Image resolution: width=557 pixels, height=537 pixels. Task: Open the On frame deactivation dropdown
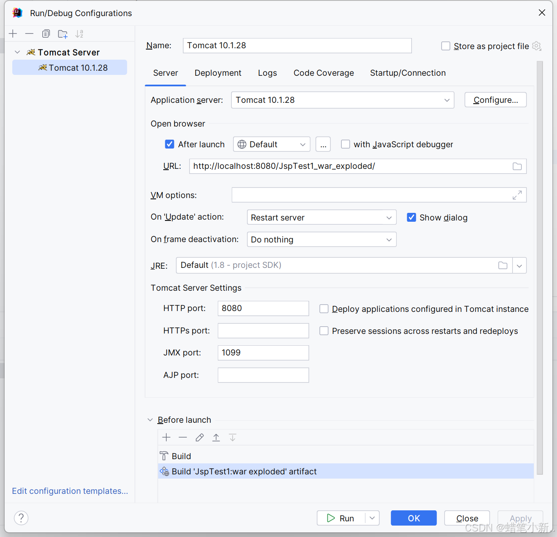(x=321, y=240)
